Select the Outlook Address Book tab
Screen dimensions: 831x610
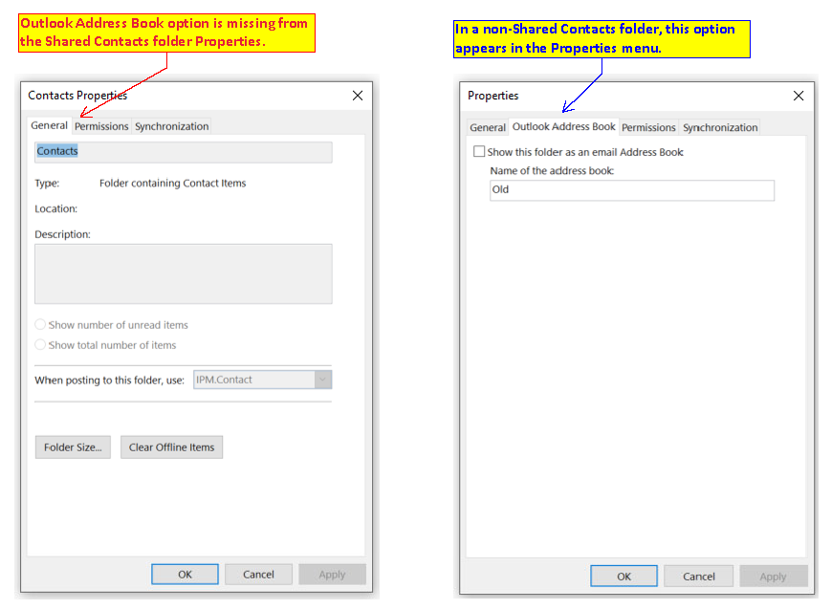(x=563, y=126)
